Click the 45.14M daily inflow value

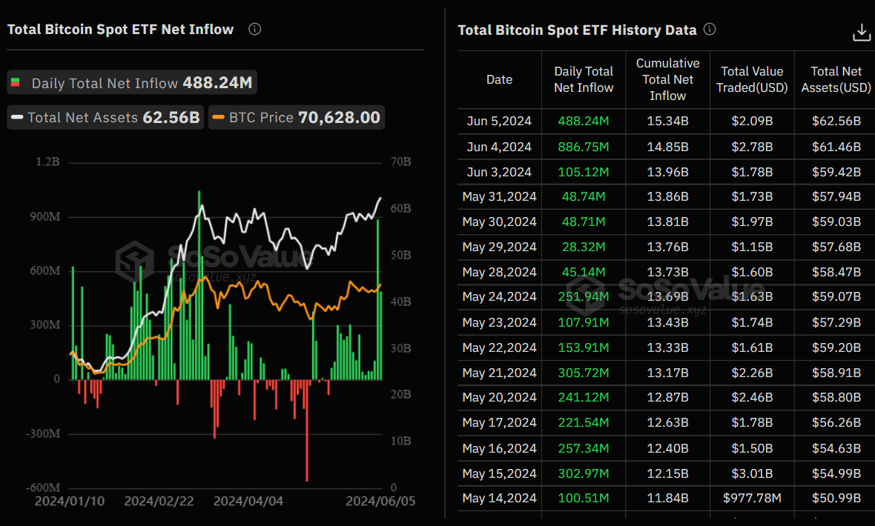(x=584, y=272)
